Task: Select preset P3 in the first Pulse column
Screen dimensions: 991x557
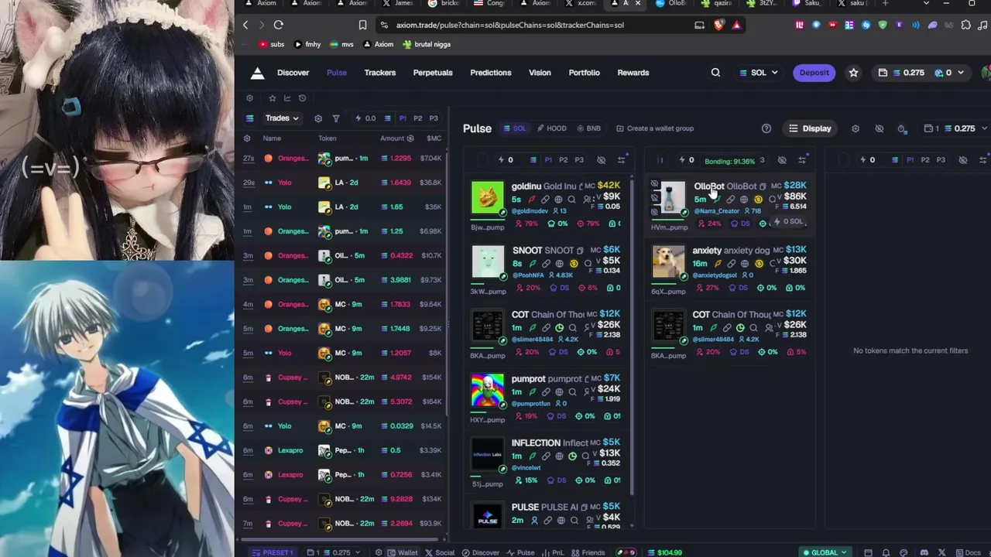Action: (579, 160)
